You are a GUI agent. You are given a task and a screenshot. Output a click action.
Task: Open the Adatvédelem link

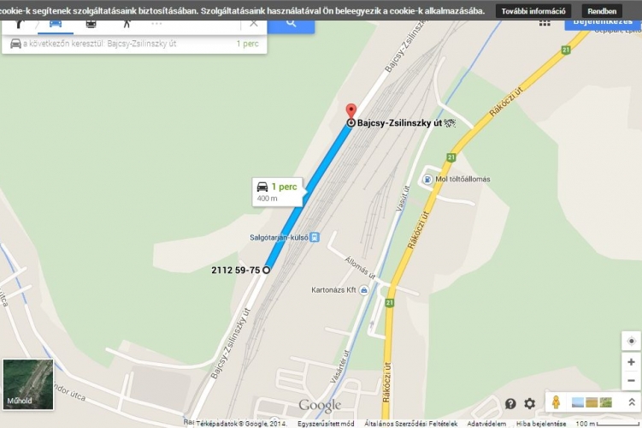point(486,424)
